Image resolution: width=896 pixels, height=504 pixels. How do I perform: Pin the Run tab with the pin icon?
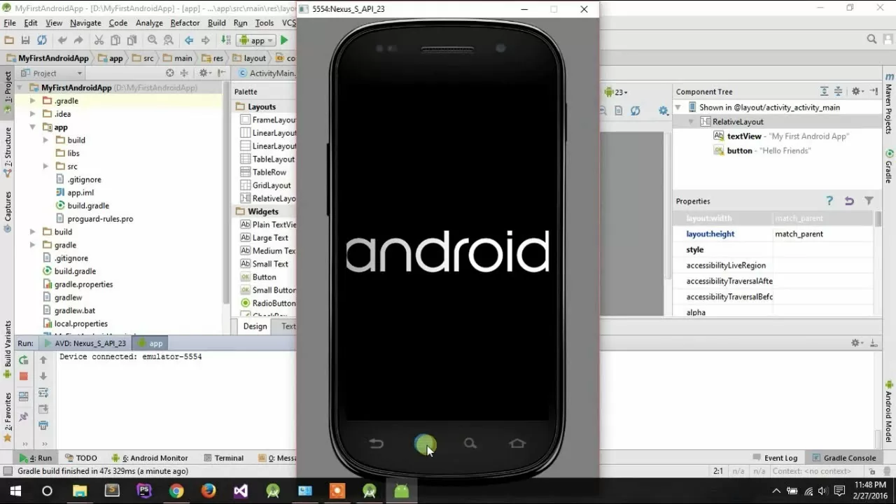[23, 416]
